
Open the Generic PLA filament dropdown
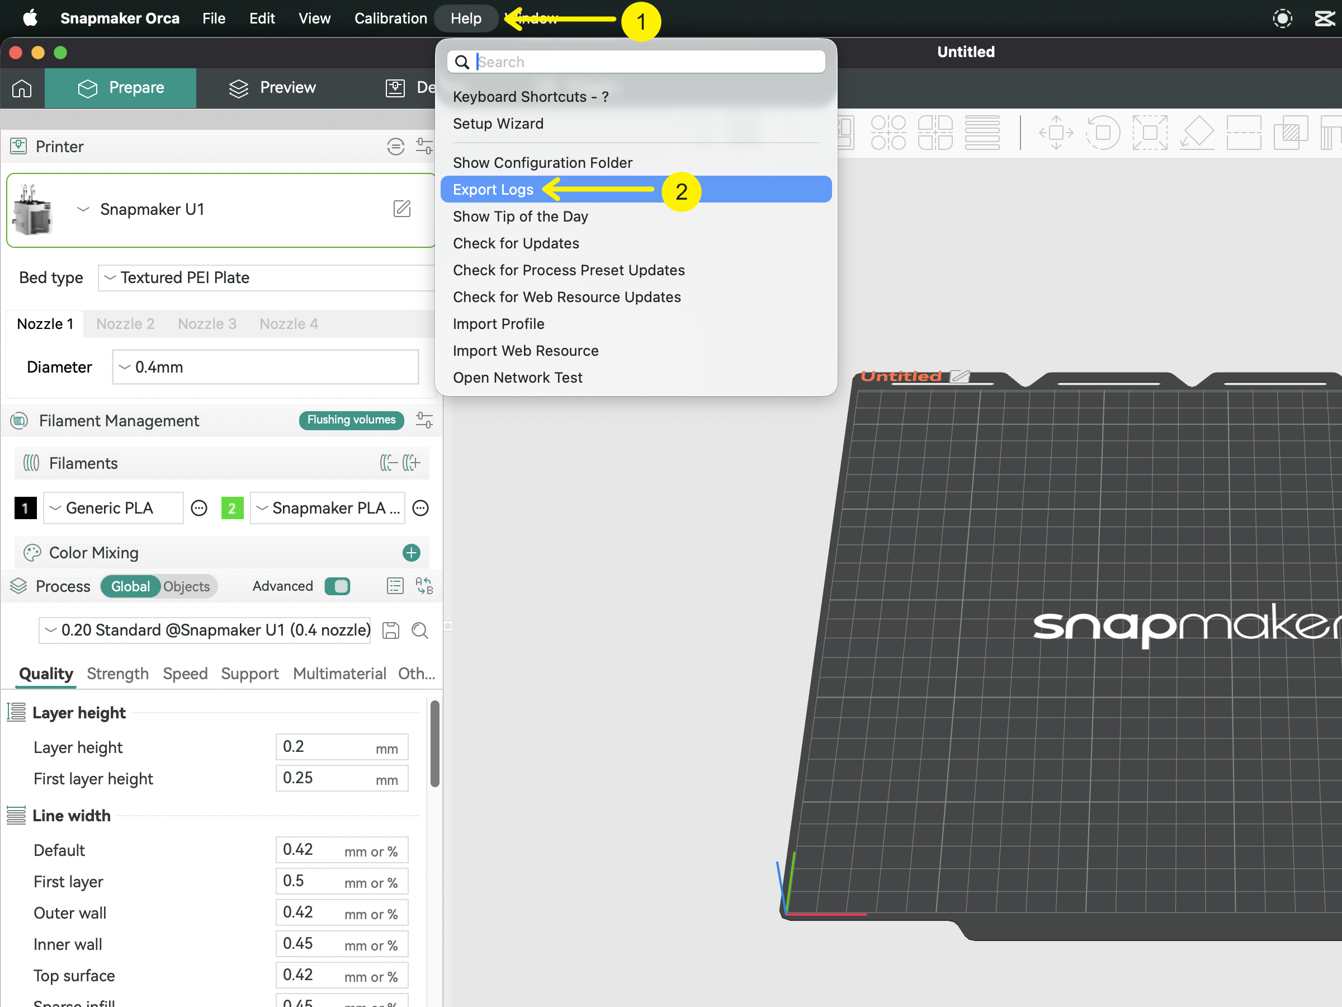coord(113,508)
